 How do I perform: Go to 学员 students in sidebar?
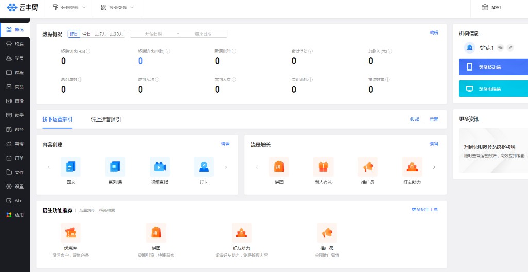click(15, 58)
